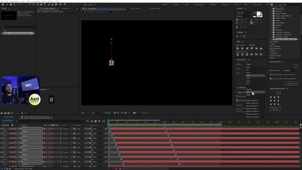Choose Elastic from the easing list

coord(255,95)
